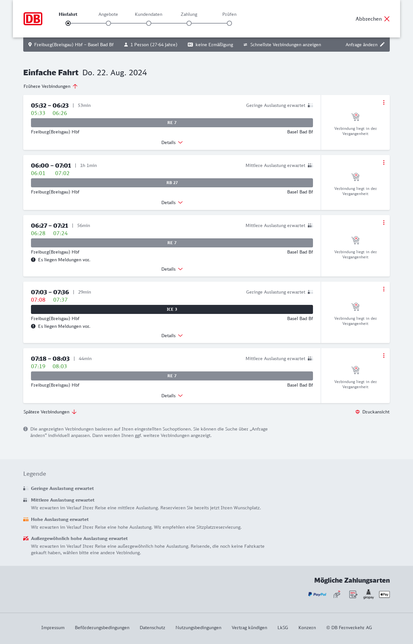Image resolution: width=413 pixels, height=644 pixels.
Task: Expand Details for the 07:18 RE 7 connection
Action: coord(172,396)
